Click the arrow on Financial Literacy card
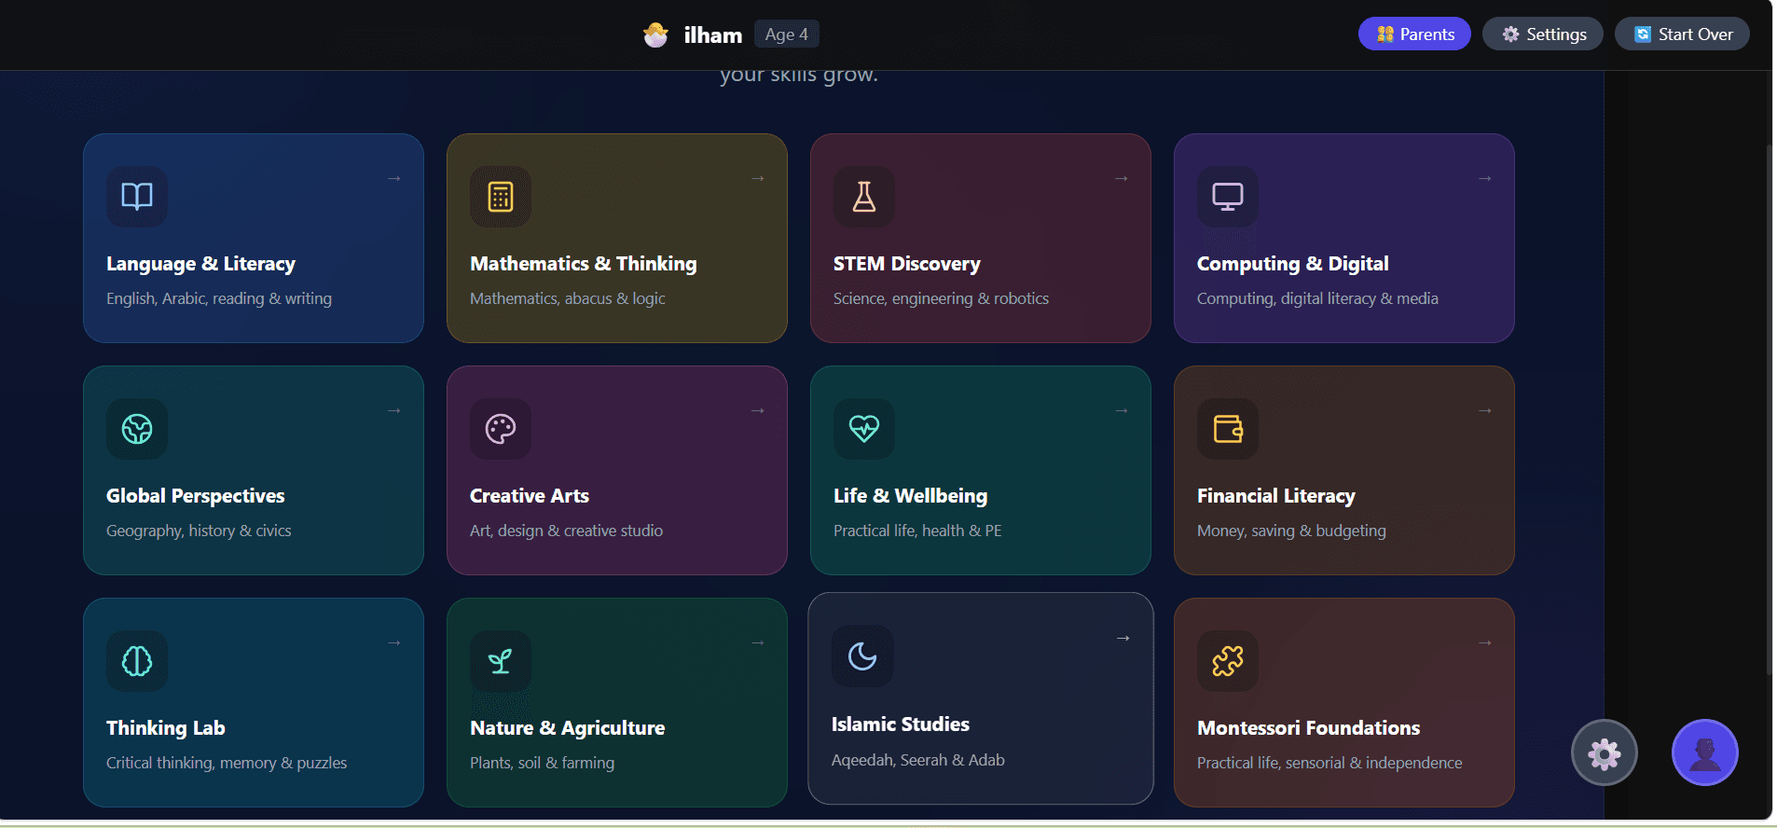The height and width of the screenshot is (828, 1777). [1485, 410]
